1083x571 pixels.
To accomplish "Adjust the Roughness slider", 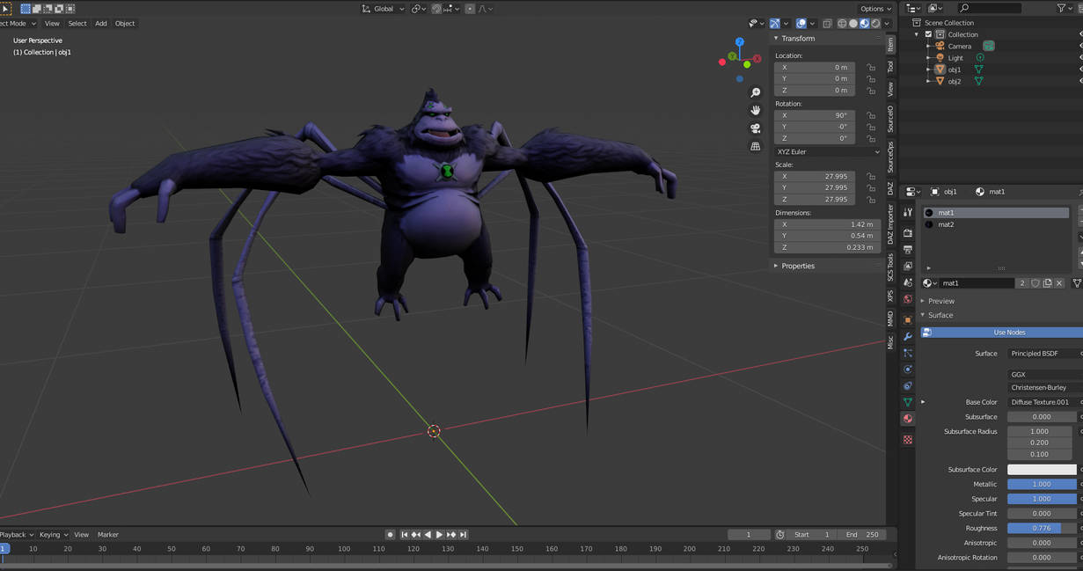I will pyautogui.click(x=1042, y=529).
